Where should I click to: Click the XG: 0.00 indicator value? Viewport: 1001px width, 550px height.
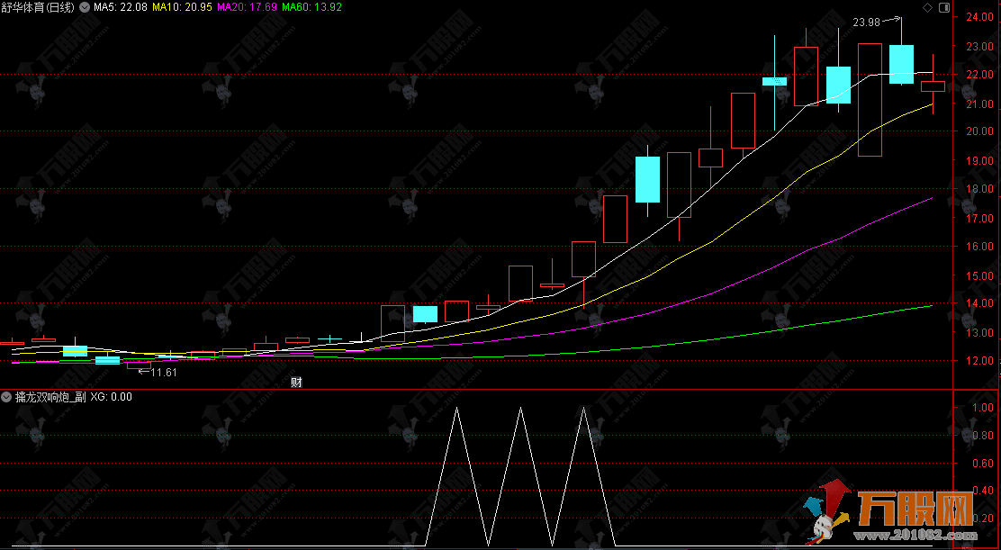tap(111, 396)
